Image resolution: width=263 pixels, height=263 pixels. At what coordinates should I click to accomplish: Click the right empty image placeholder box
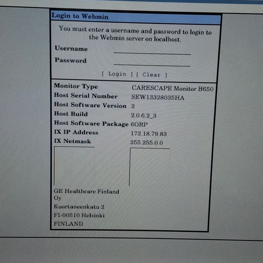coord(150,167)
